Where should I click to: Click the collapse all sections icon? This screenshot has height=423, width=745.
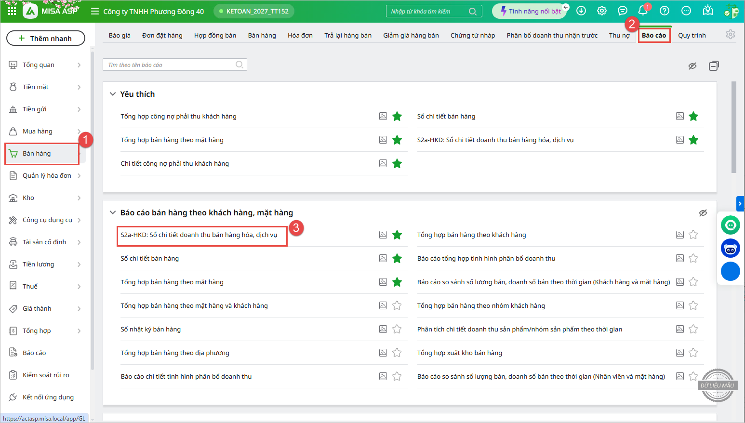pyautogui.click(x=714, y=66)
